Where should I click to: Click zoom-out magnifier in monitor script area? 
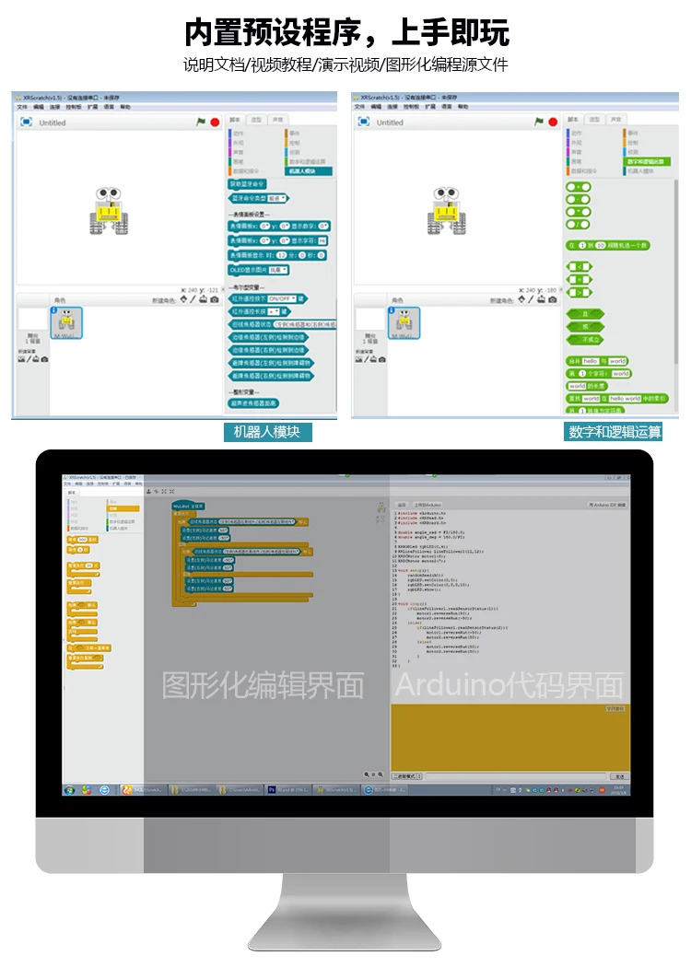coord(367,775)
